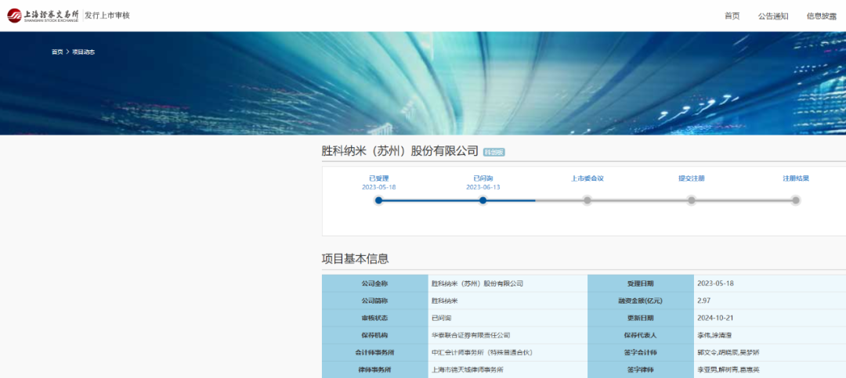The height and width of the screenshot is (378, 846).
Task: Click the 项目基本信息 section heading
Action: tap(355, 259)
